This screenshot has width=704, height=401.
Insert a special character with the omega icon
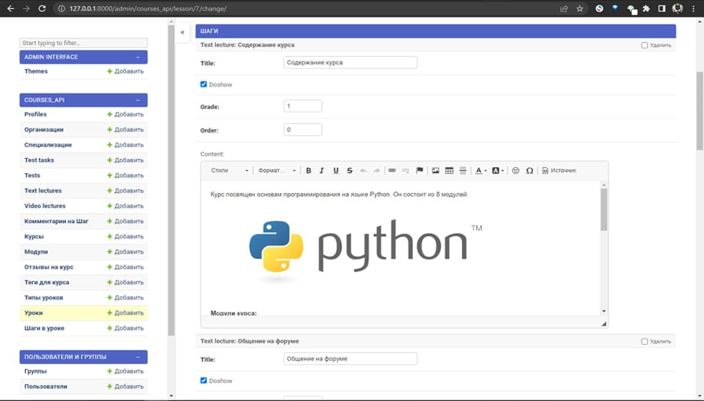coord(530,171)
